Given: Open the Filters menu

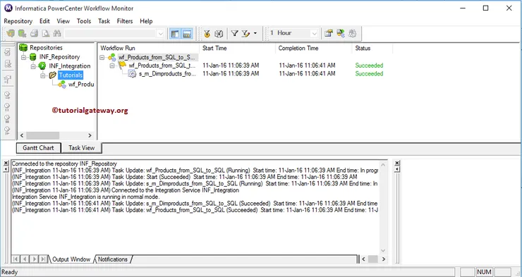Looking at the screenshot, I should [x=125, y=21].
